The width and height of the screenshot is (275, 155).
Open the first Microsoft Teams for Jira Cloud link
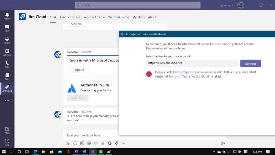(x=207, y=44)
